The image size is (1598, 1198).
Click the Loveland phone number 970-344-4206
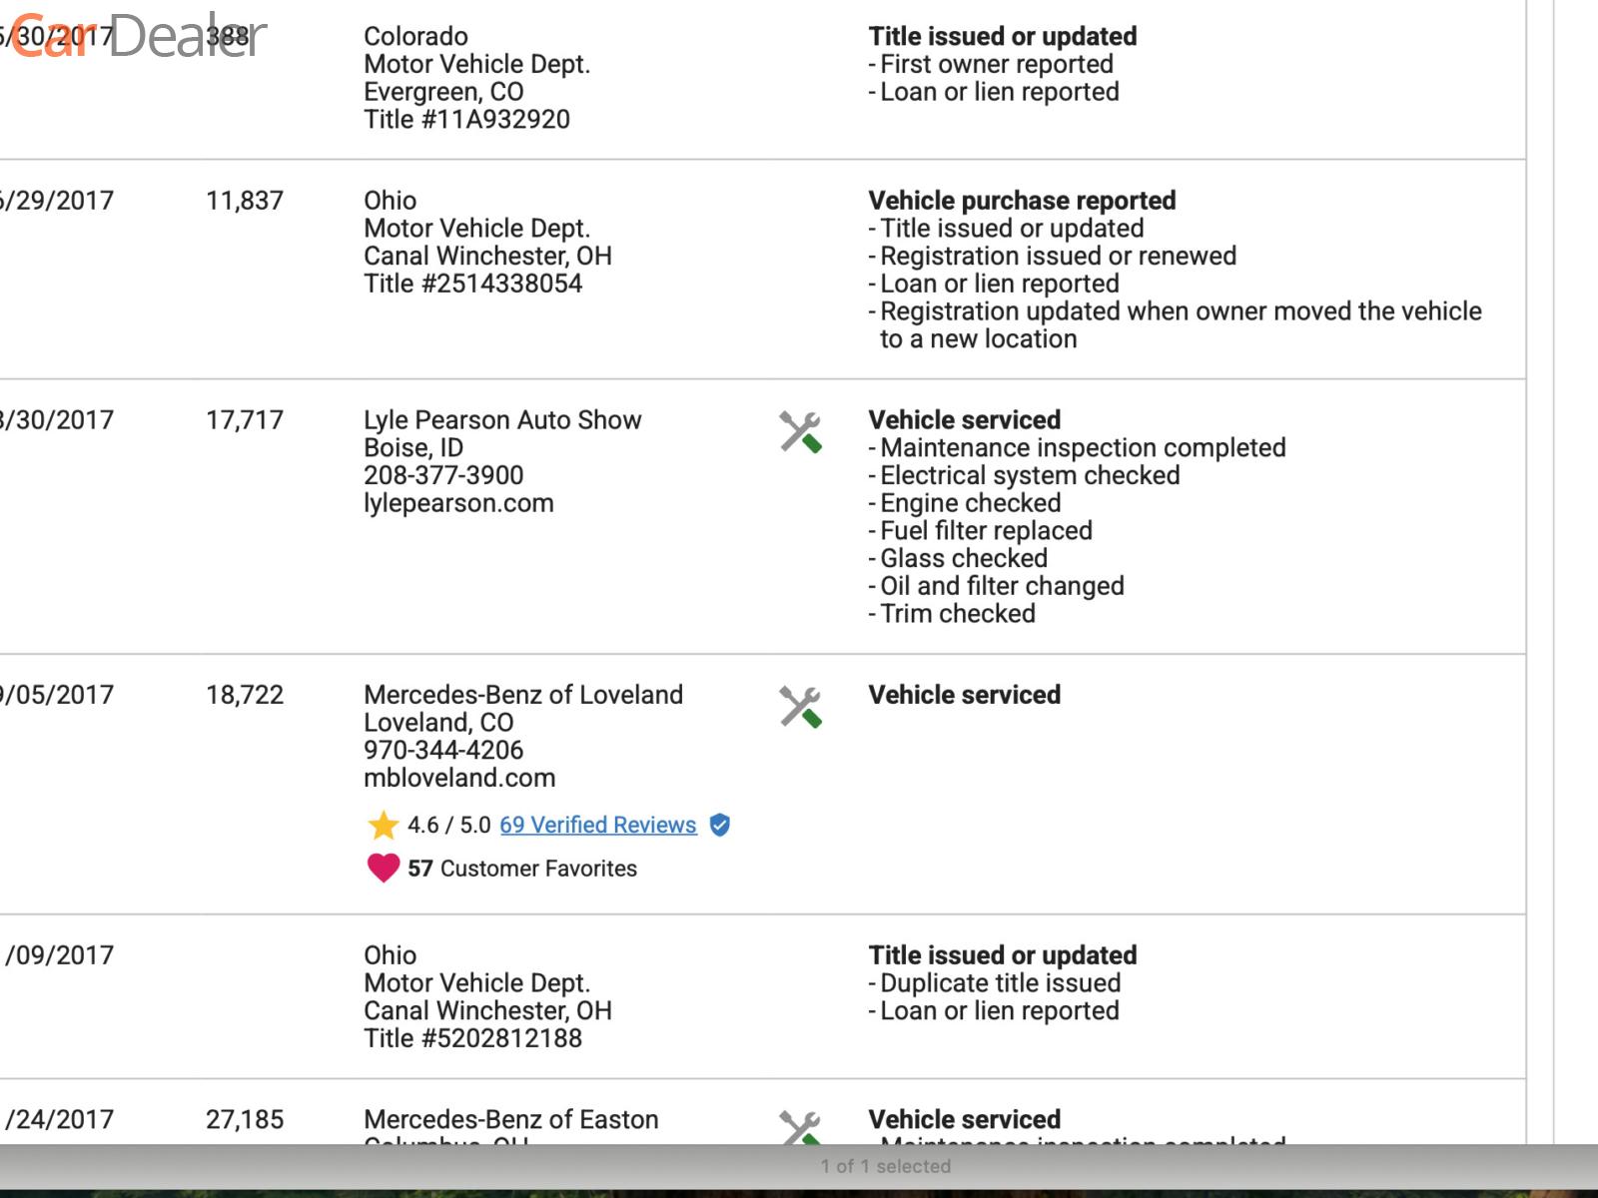(x=443, y=750)
